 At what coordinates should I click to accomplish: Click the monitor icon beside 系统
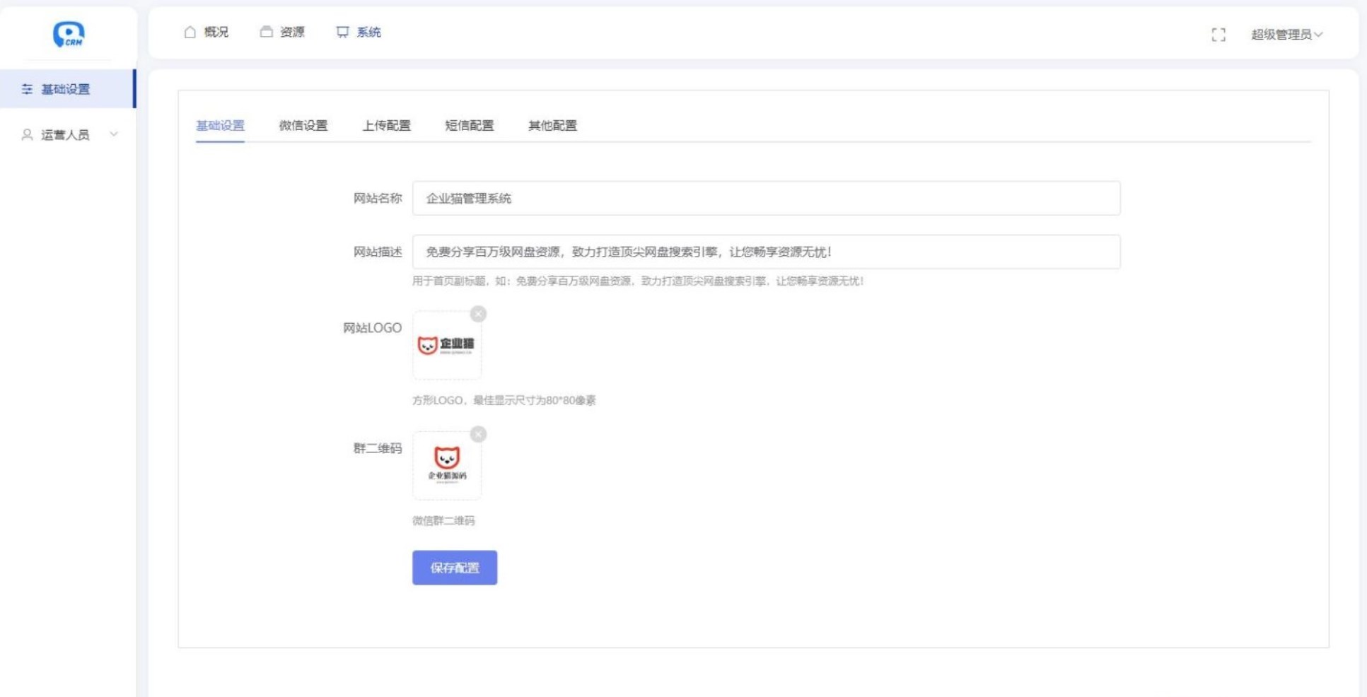click(x=342, y=32)
